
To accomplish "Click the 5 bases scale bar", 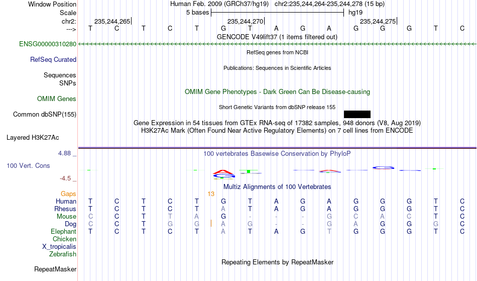I will (x=278, y=13).
